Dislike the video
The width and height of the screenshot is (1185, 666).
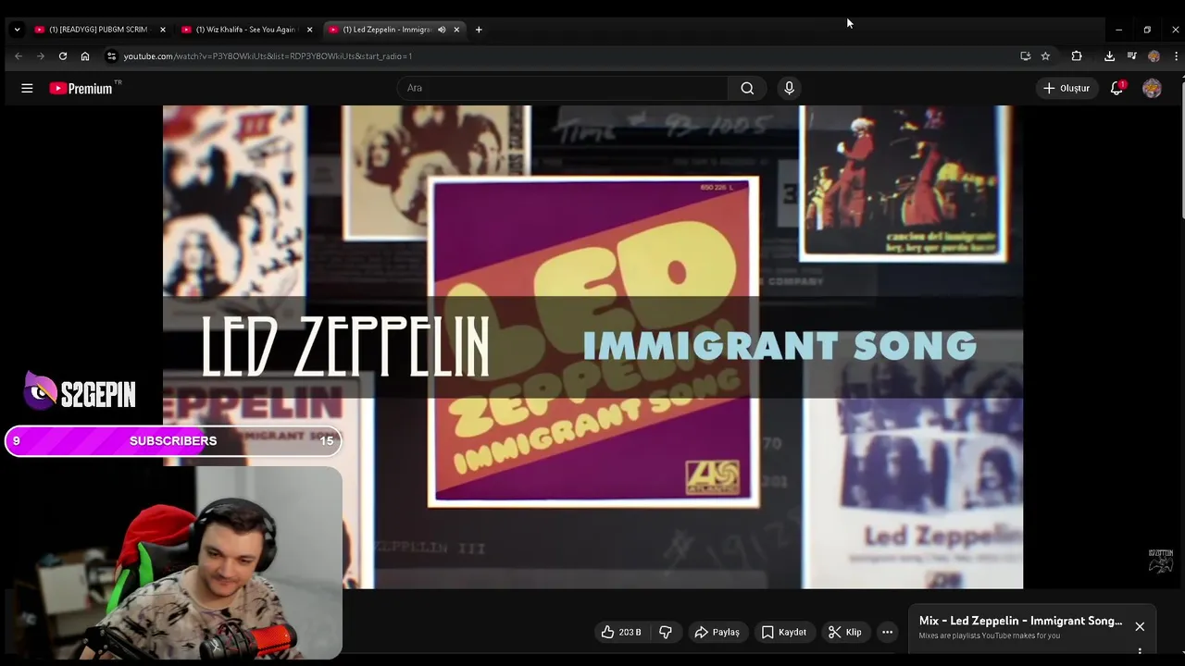click(x=665, y=632)
